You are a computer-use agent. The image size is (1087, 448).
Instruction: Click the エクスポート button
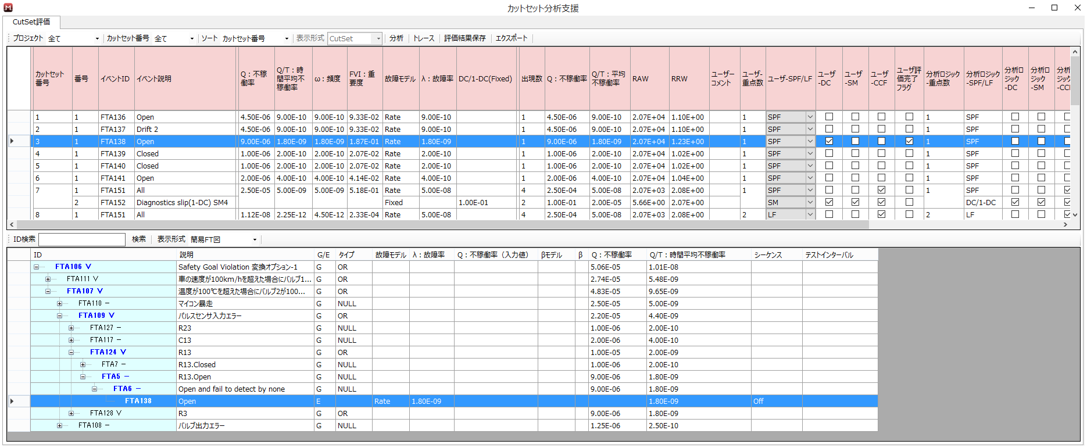click(512, 38)
